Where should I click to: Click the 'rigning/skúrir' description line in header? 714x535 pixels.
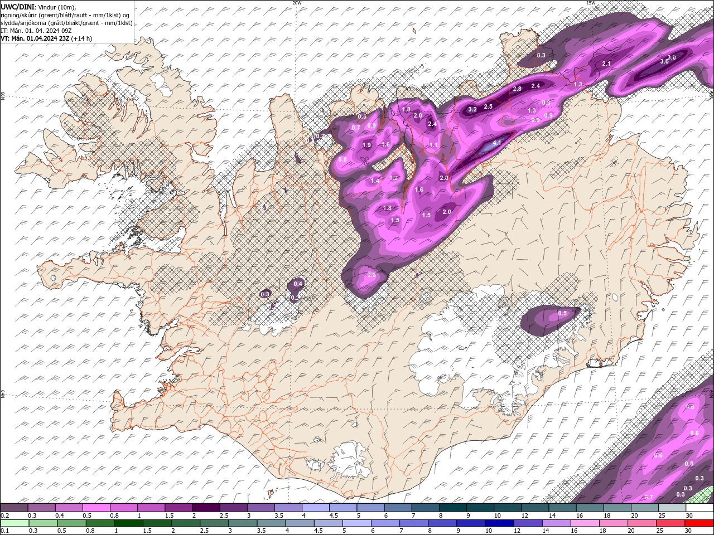click(x=65, y=14)
